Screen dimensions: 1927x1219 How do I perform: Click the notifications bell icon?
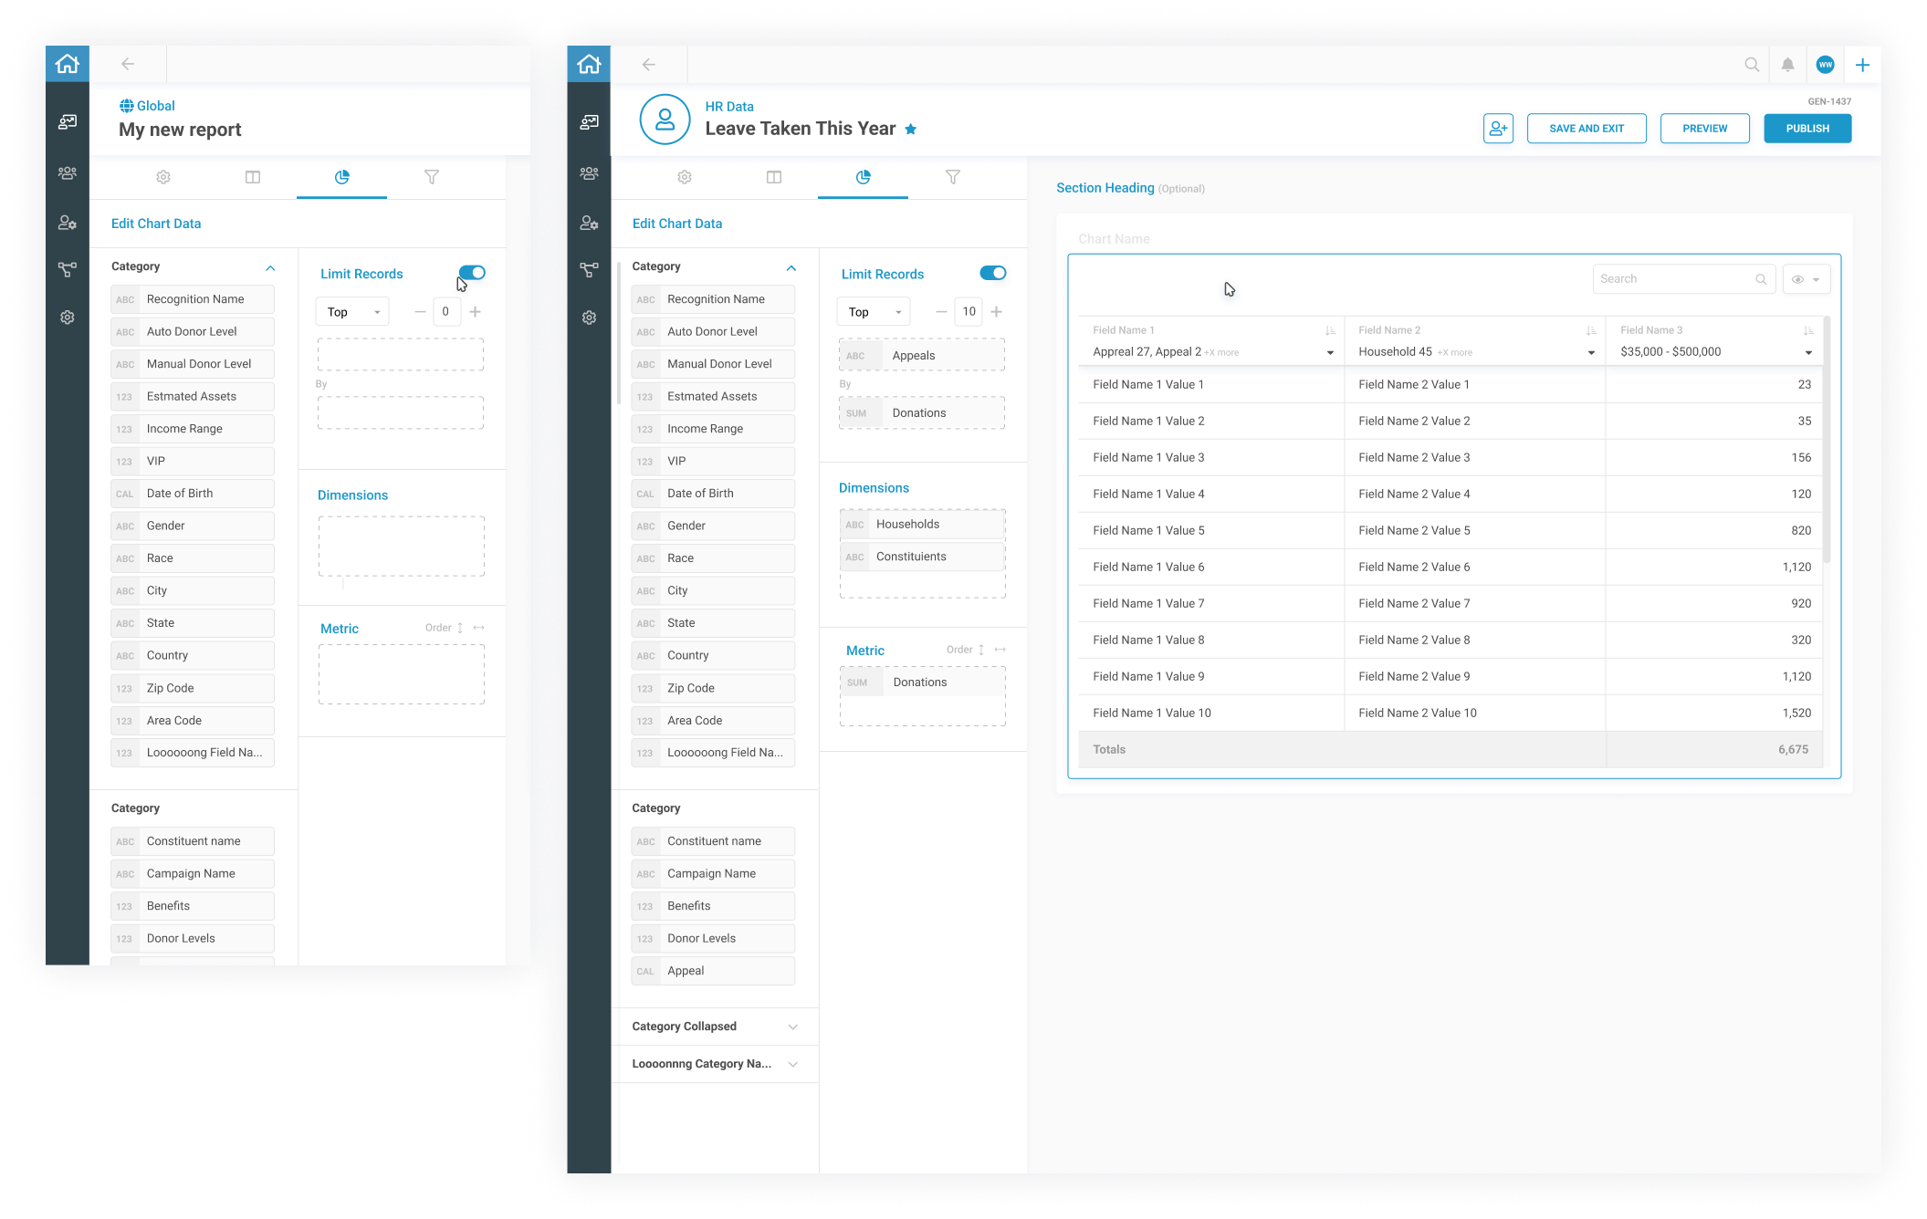[x=1787, y=65]
